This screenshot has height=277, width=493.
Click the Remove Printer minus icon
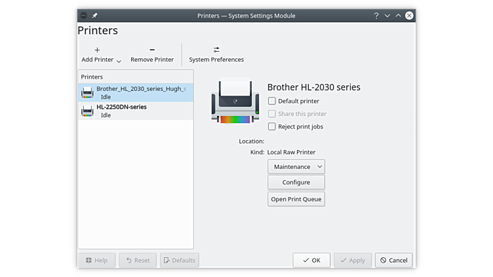(152, 50)
